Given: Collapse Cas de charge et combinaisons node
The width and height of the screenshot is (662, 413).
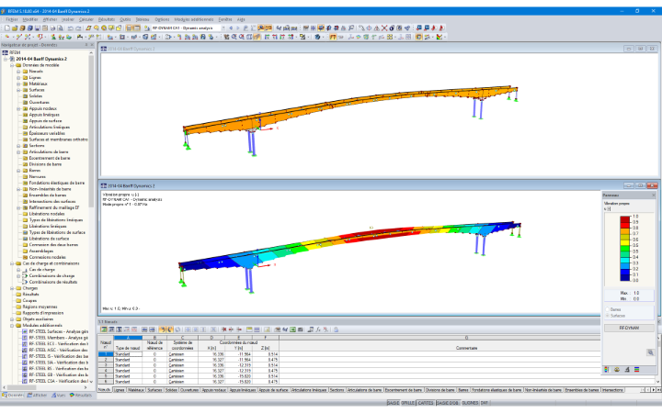Looking at the screenshot, I should pyautogui.click(x=12, y=263).
